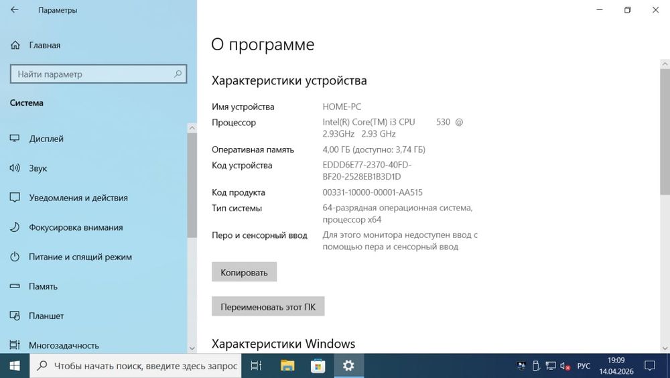
Task: Go back with the arrow icon
Action: point(15,10)
